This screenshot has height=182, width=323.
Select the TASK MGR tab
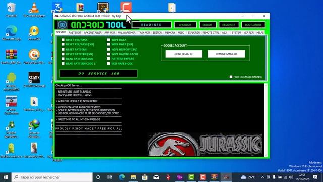point(144,33)
